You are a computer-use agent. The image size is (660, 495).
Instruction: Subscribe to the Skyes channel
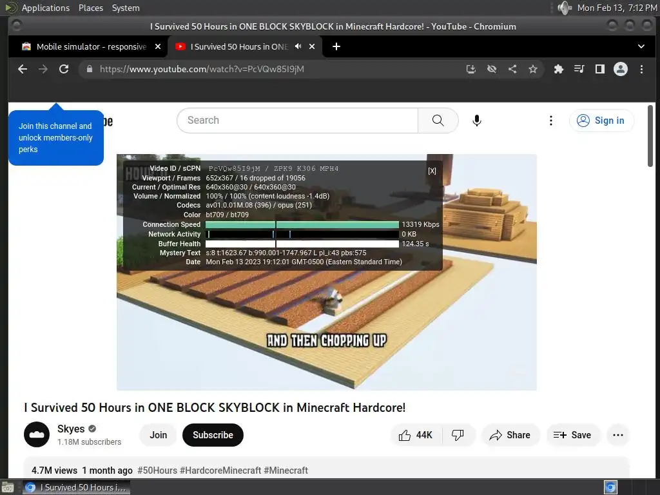(x=213, y=435)
